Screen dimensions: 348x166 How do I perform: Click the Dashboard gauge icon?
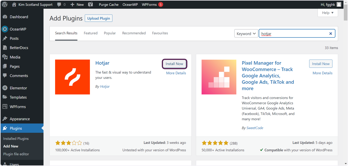click(5, 17)
